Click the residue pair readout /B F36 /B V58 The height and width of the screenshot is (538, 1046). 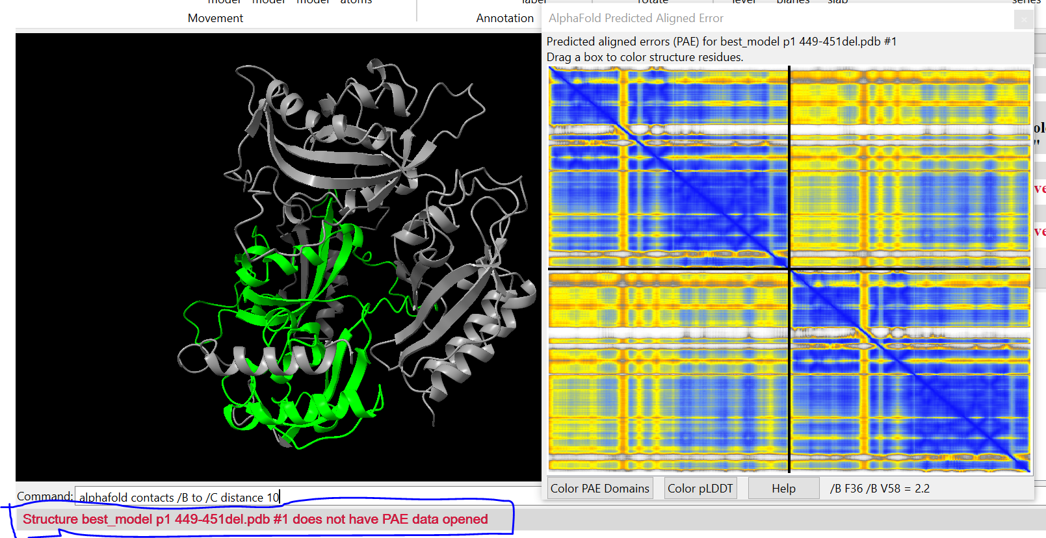[880, 489]
